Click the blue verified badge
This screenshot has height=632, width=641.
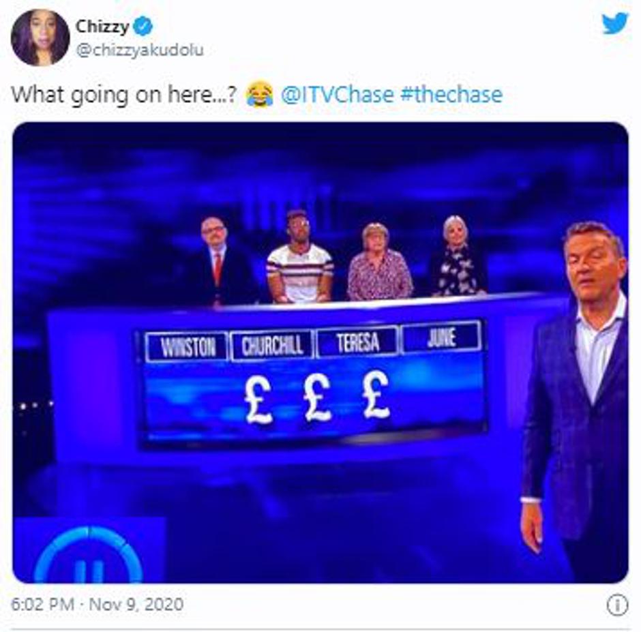(143, 27)
